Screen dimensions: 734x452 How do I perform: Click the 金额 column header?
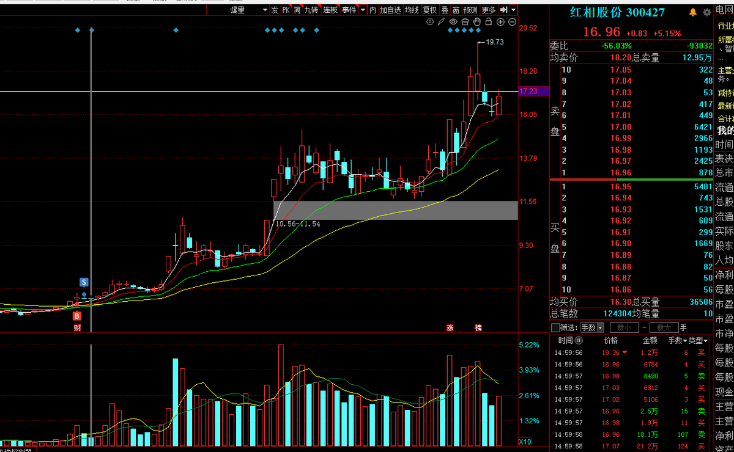650,340
